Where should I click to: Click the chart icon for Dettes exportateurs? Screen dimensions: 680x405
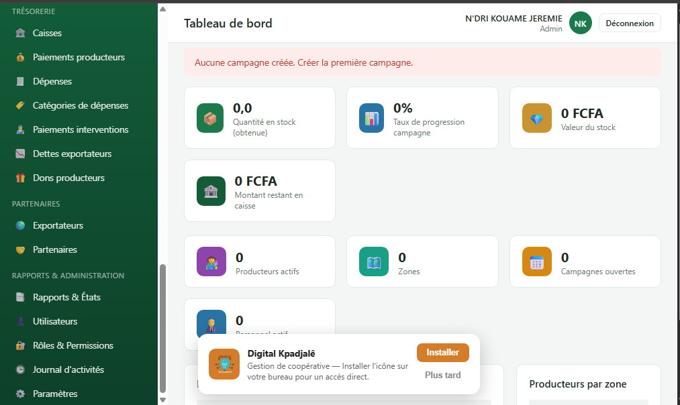20,154
